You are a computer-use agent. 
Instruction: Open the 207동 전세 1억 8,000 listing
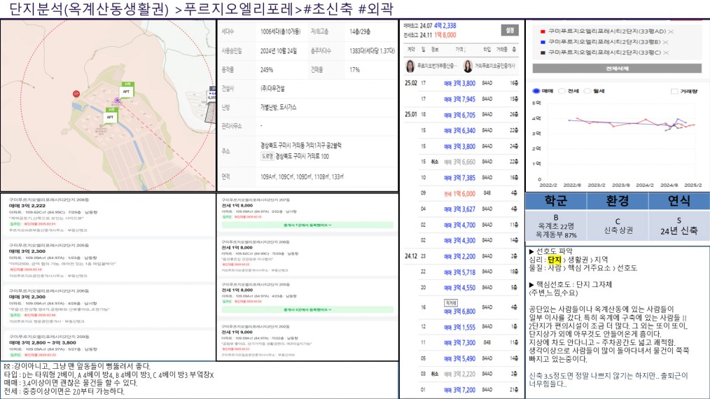coord(307,213)
